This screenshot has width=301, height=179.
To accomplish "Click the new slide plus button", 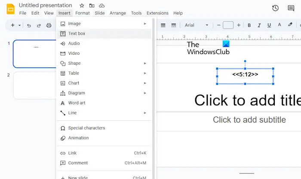I will point(12,25).
